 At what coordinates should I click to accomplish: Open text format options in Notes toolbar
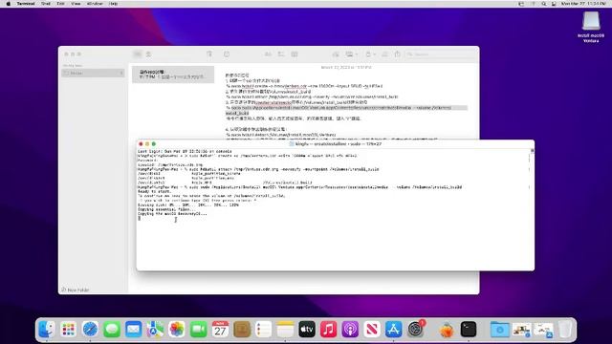(268, 54)
